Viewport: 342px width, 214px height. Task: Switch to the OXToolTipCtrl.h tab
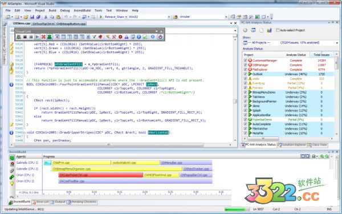tap(43, 23)
